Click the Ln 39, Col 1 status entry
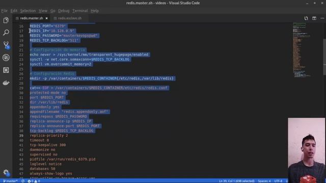Viewport: 326px width, 183px height. pyautogui.click(x=236, y=181)
